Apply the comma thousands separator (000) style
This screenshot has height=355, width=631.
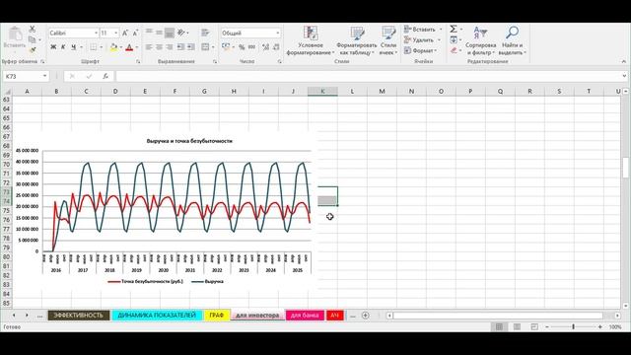(252, 47)
